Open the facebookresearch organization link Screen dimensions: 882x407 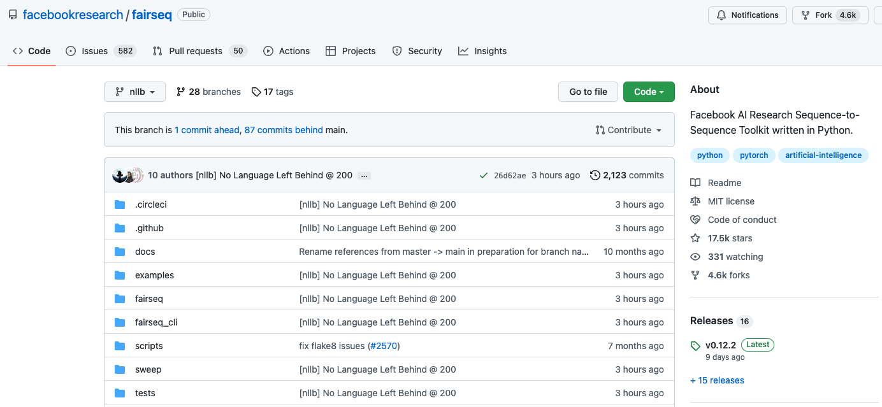(73, 15)
